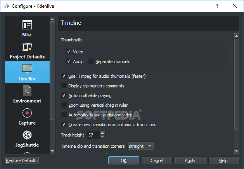
Task: Select the Capture category label
Action: click(x=27, y=123)
